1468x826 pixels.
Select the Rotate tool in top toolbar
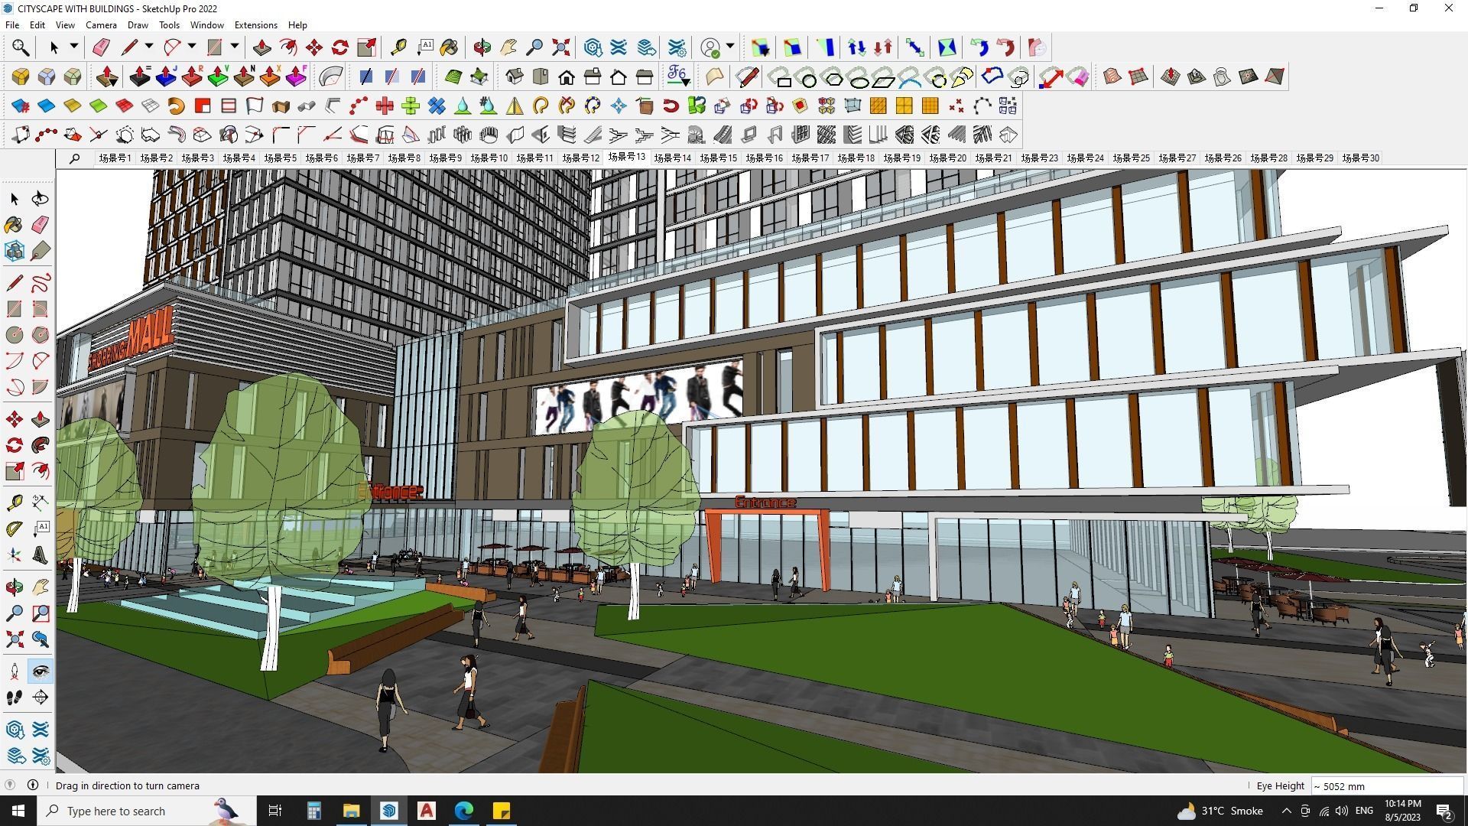[x=340, y=47]
